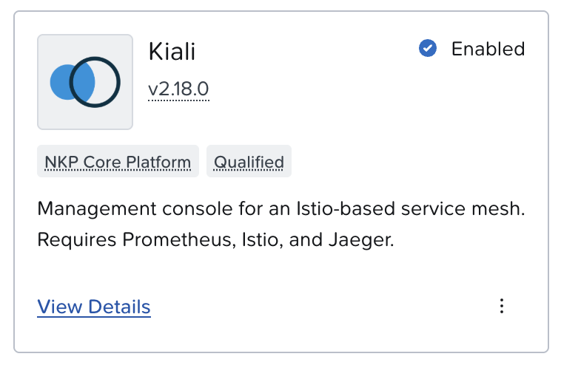
Task: Open the View Details link
Action: pos(94,307)
